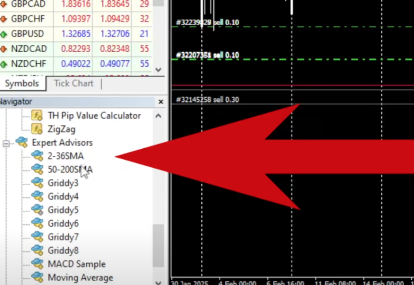
Task: Select the MACD Sample advisor icon
Action: click(x=37, y=263)
